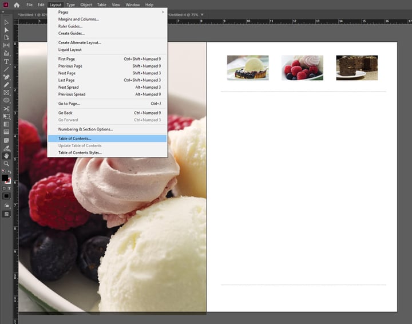Activate the Content Collector tool
412x324 pixels.
[x=6, y=53]
